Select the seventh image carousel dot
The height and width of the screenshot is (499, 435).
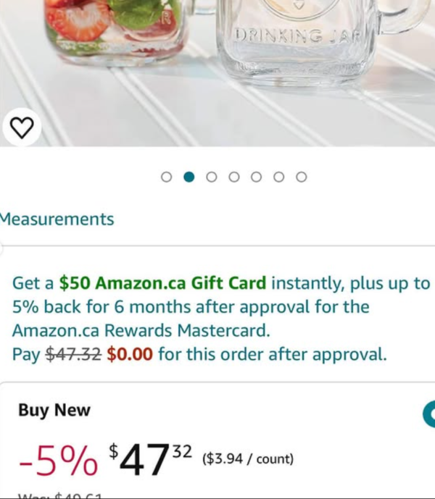pyautogui.click(x=302, y=177)
